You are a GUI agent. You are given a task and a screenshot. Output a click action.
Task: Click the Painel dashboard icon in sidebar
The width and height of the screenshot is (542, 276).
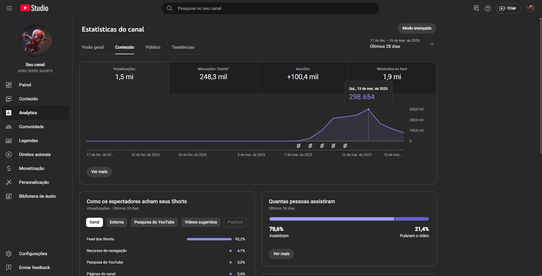(x=9, y=85)
